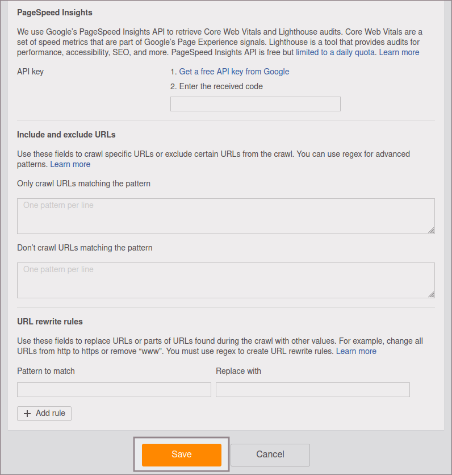This screenshot has width=452, height=475.
Task: Focus the Pattern to match field
Action: coord(114,390)
